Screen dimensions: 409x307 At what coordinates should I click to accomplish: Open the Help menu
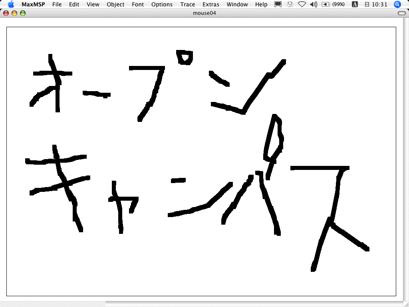[261, 4]
